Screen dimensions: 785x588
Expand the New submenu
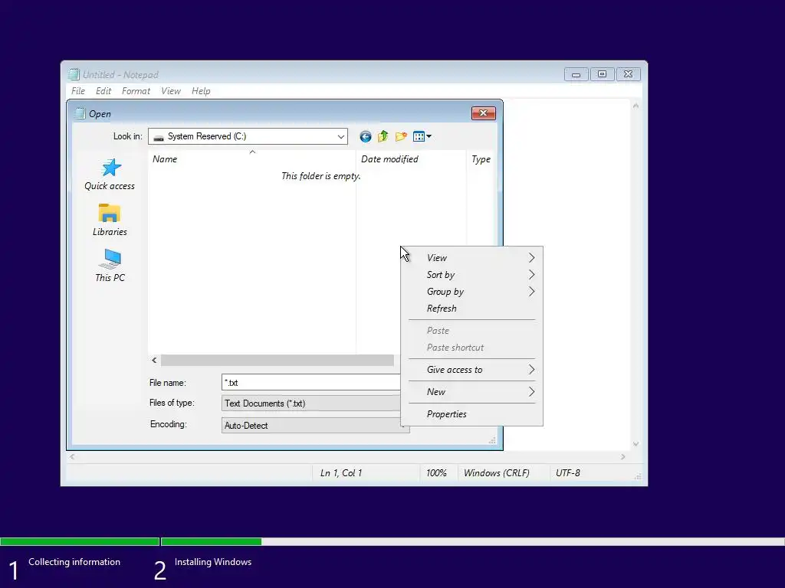point(472,392)
